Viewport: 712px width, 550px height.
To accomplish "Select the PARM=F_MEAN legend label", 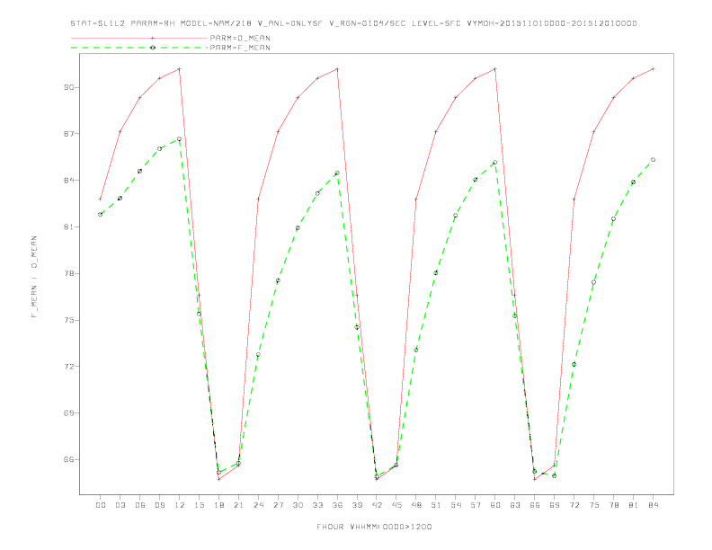I will pyautogui.click(x=240, y=48).
